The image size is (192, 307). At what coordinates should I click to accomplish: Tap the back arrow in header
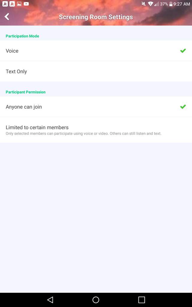click(7, 17)
